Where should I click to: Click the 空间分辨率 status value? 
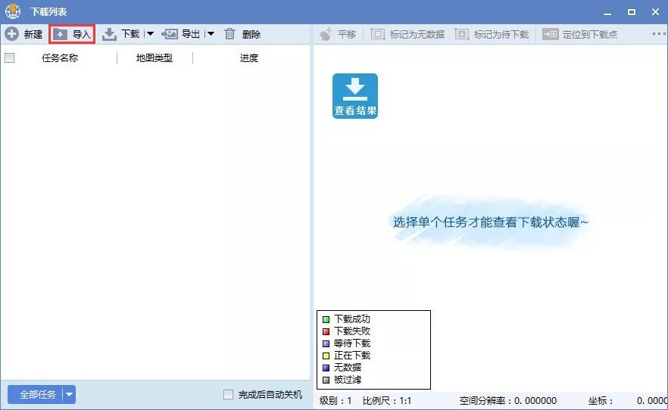pyautogui.click(x=535, y=401)
